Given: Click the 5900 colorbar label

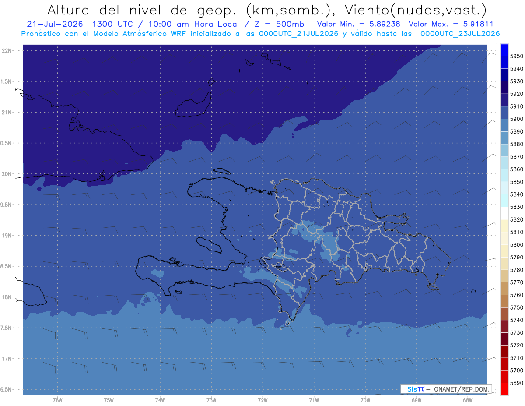Looking at the screenshot, I should click(517, 119).
